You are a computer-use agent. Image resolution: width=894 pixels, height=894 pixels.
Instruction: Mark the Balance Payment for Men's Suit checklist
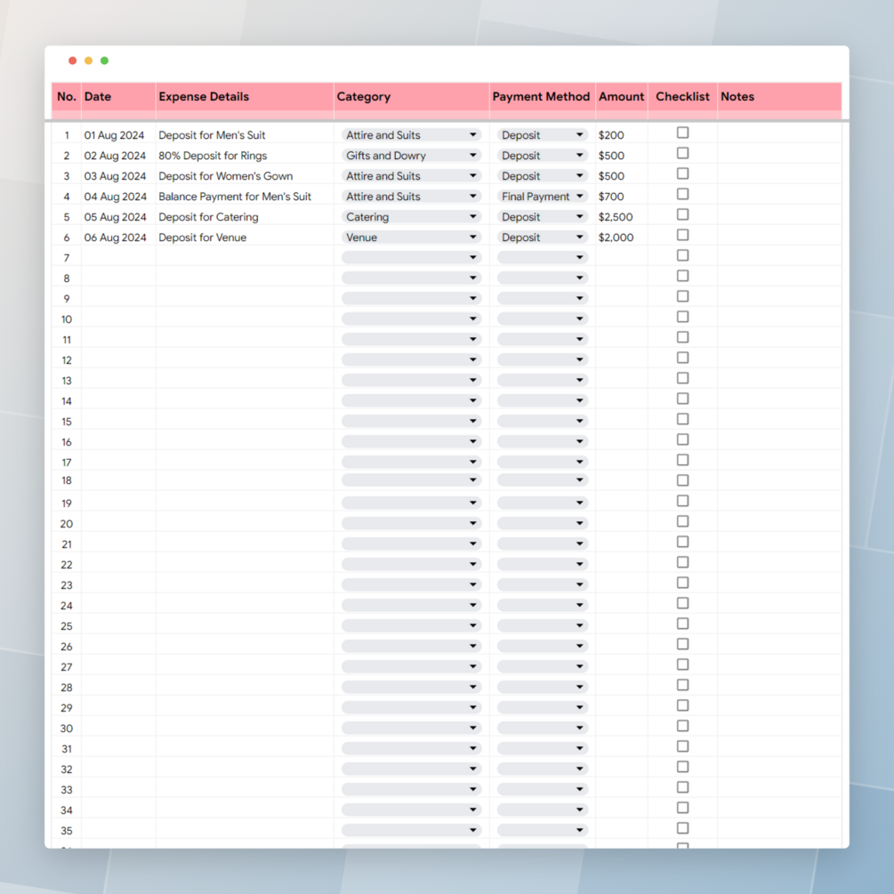[682, 195]
